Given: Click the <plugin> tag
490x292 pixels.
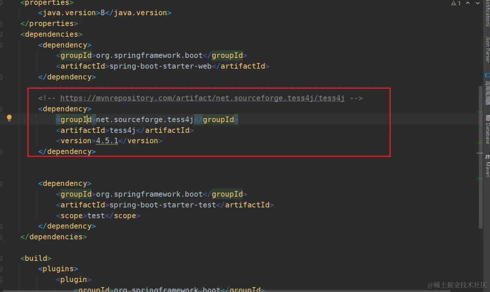Looking at the screenshot, I should click(x=74, y=279).
